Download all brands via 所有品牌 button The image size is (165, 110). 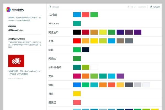pyautogui.click(x=155, y=7)
